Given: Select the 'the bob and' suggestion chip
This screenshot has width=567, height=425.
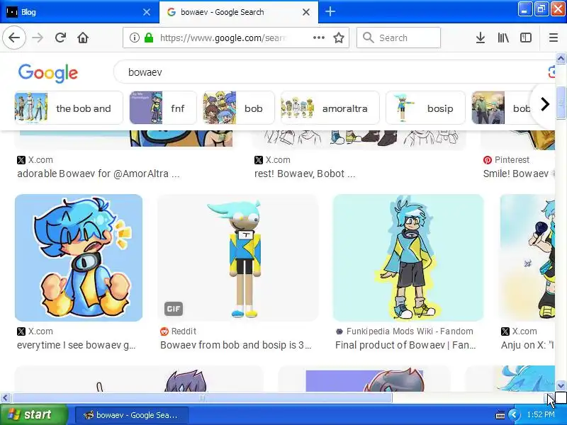Looking at the screenshot, I should [69, 108].
